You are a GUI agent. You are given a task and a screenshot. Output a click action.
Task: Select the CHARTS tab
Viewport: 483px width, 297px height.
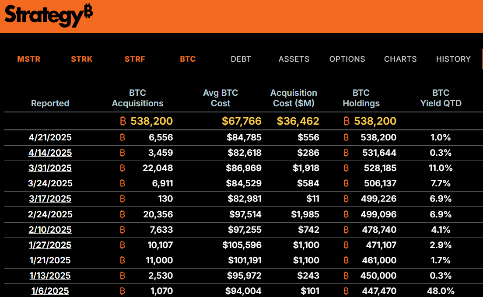tap(400, 59)
